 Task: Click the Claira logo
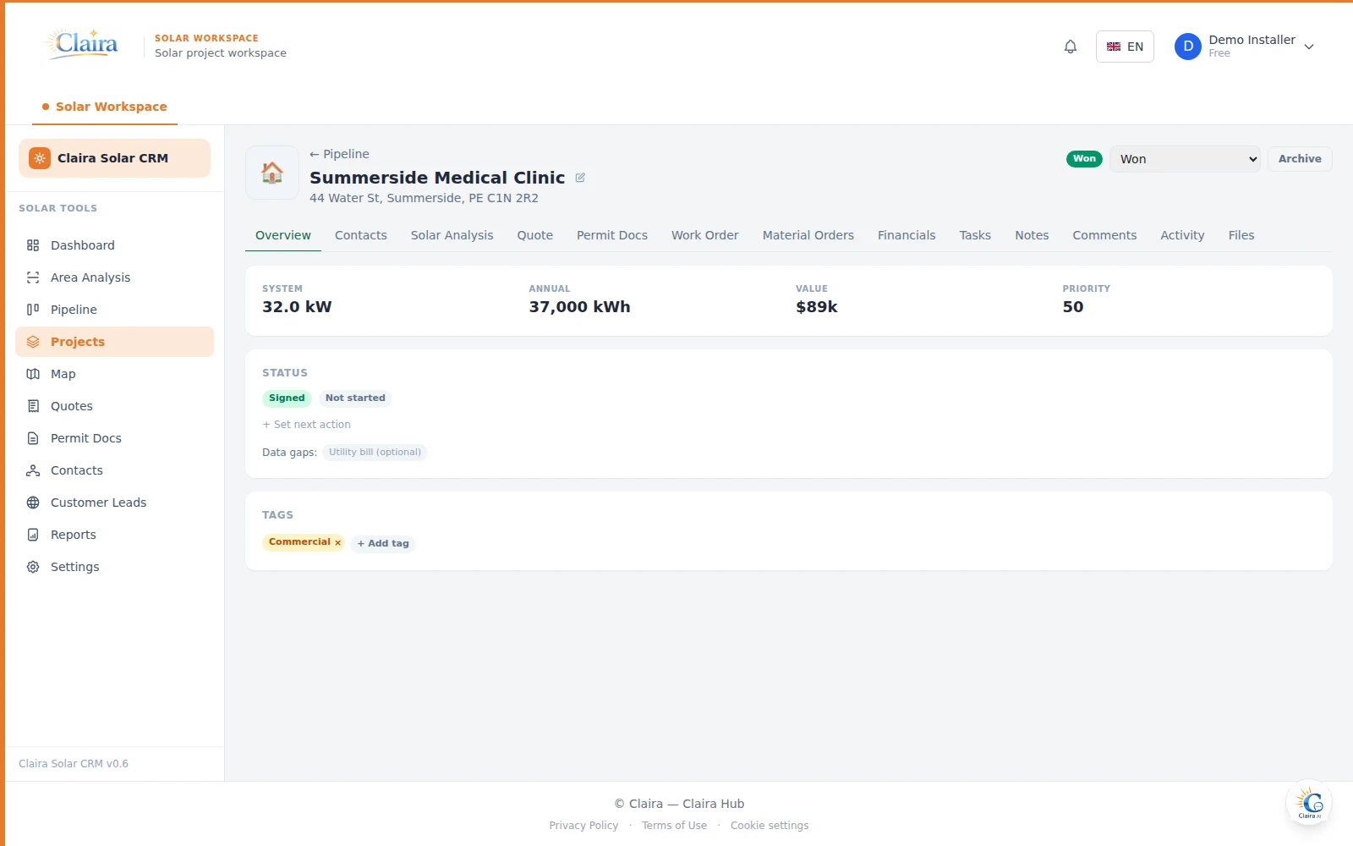tap(82, 44)
